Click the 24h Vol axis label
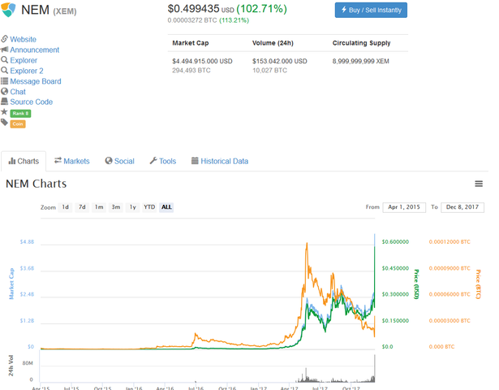 (11, 366)
